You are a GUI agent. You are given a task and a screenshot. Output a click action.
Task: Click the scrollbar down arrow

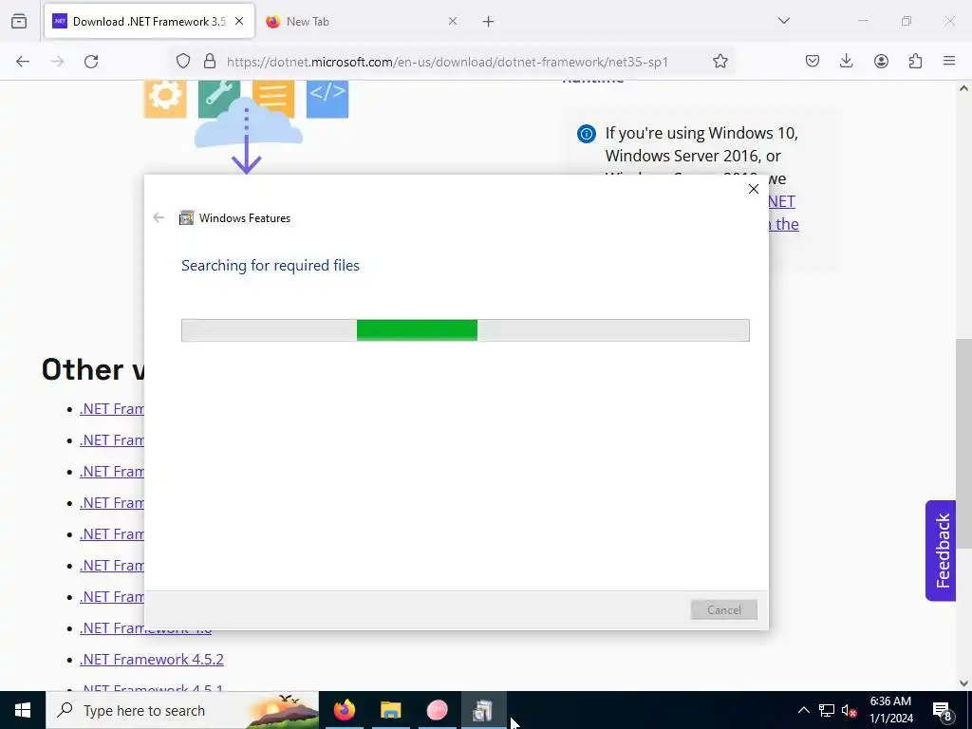pyautogui.click(x=963, y=683)
